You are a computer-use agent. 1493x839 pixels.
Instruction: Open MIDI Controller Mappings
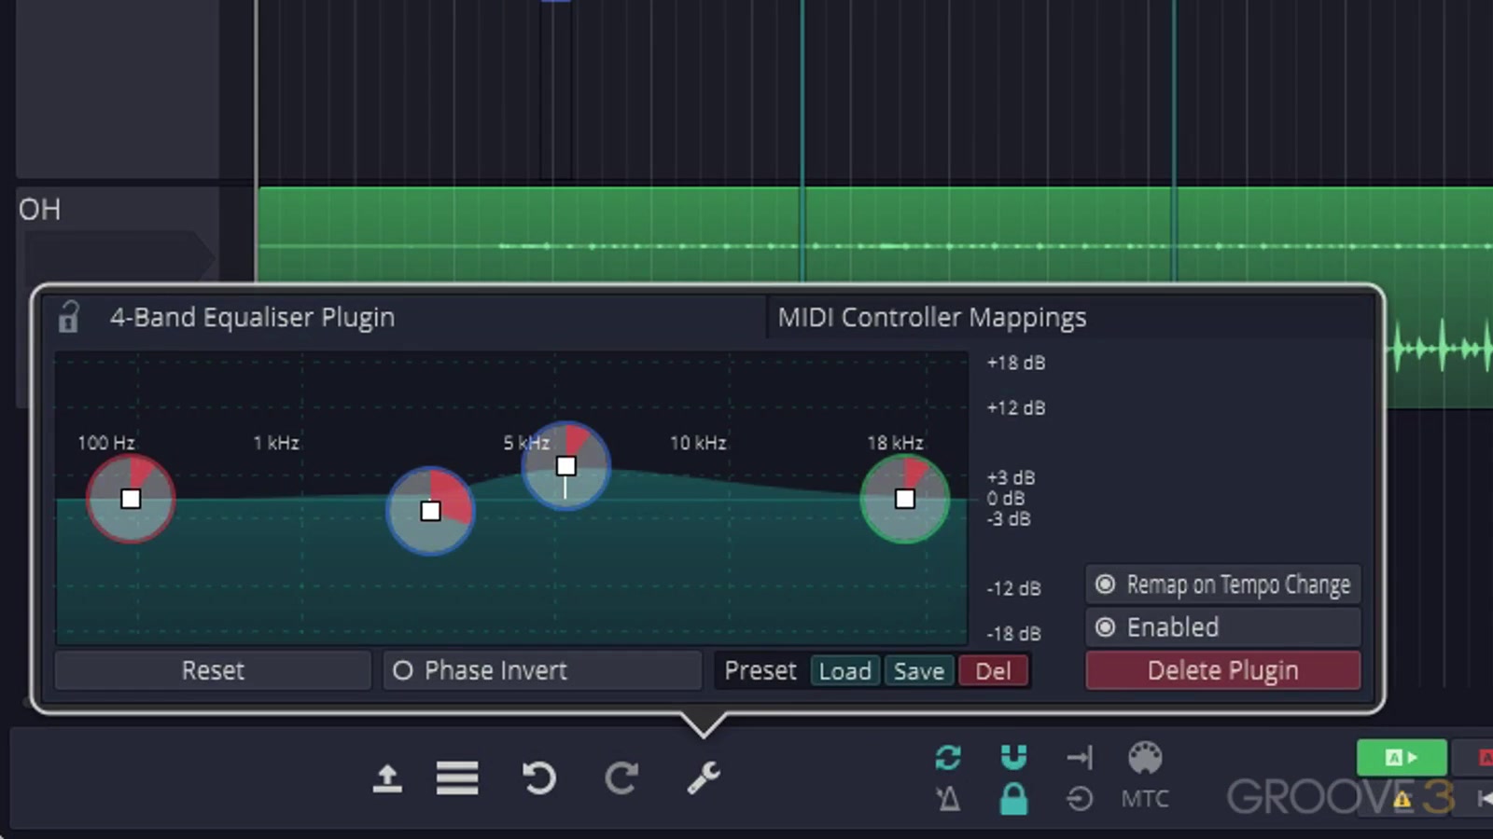[x=931, y=317]
